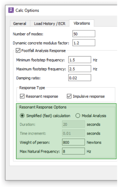Screen dimensions: 118x187
Task: Switch to the General tab
Action: (20, 23)
